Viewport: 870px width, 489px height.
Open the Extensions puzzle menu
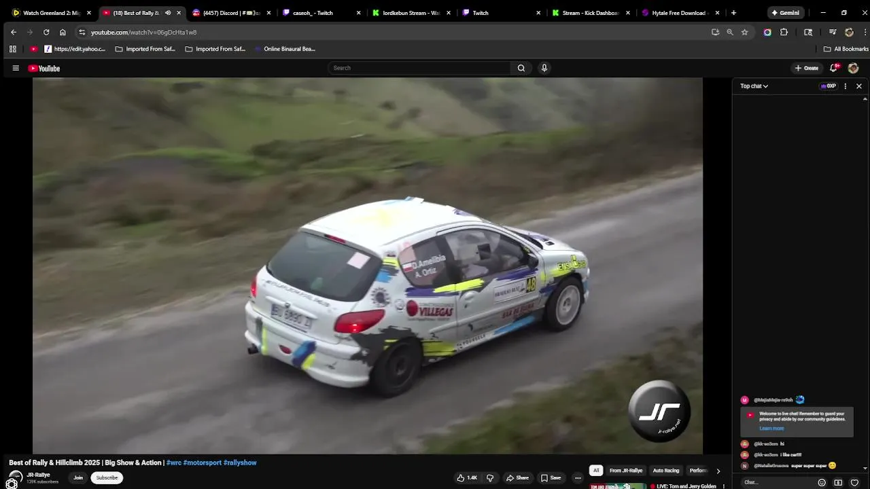pyautogui.click(x=784, y=32)
